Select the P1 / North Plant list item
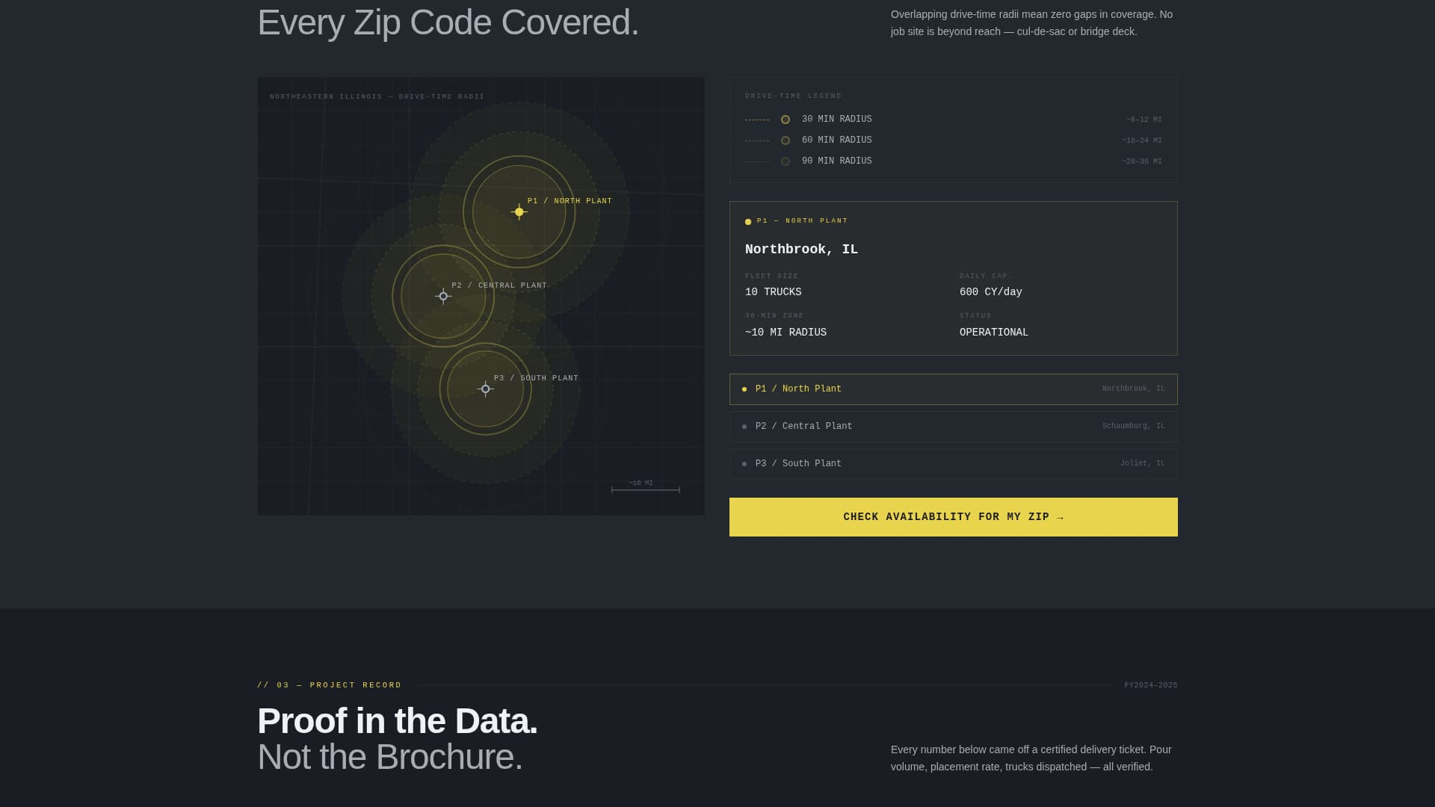Screen dimensions: 1435x807 pos(953,389)
